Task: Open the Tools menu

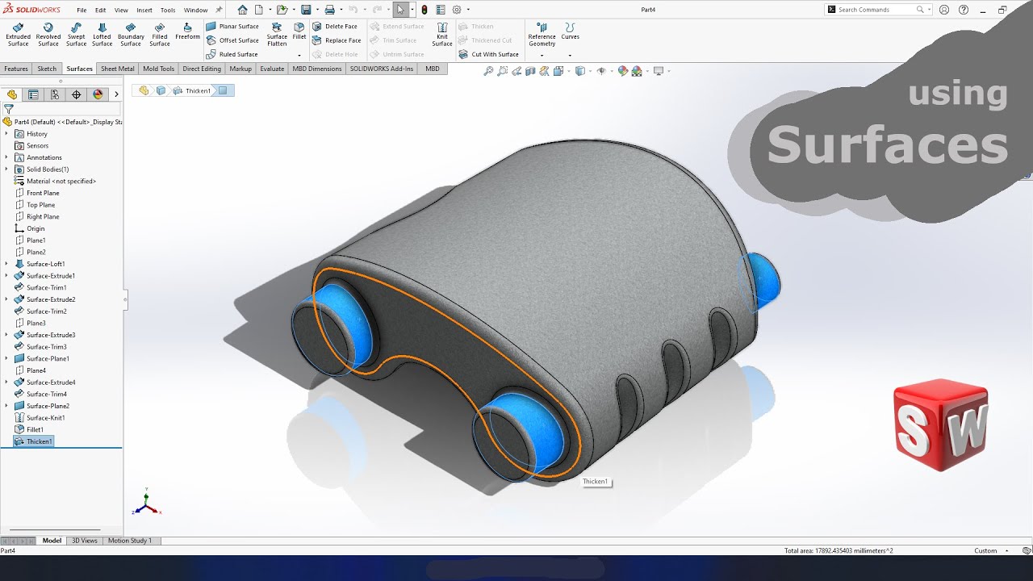Action: [168, 10]
